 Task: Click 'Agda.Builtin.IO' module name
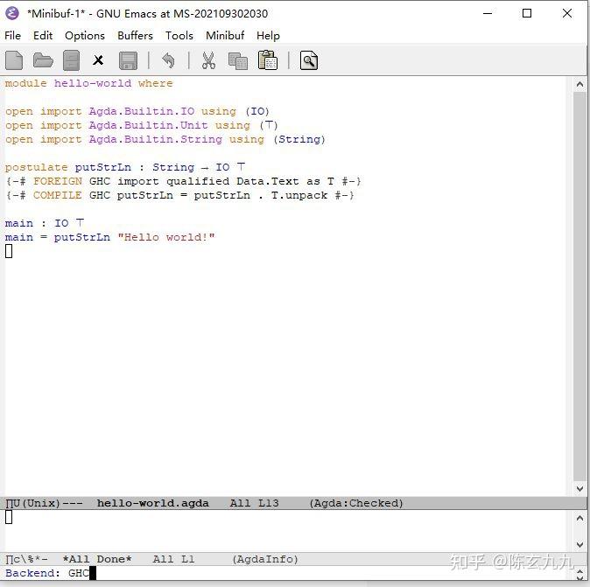tap(142, 111)
